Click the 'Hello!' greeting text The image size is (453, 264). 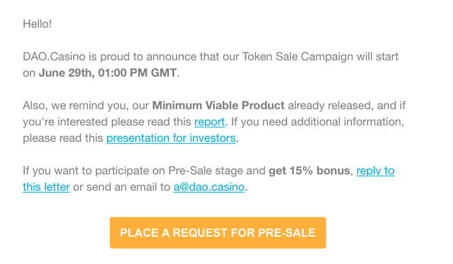coord(38,24)
